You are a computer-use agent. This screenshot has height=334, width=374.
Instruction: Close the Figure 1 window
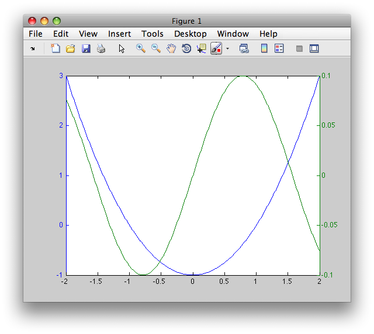pos(32,21)
